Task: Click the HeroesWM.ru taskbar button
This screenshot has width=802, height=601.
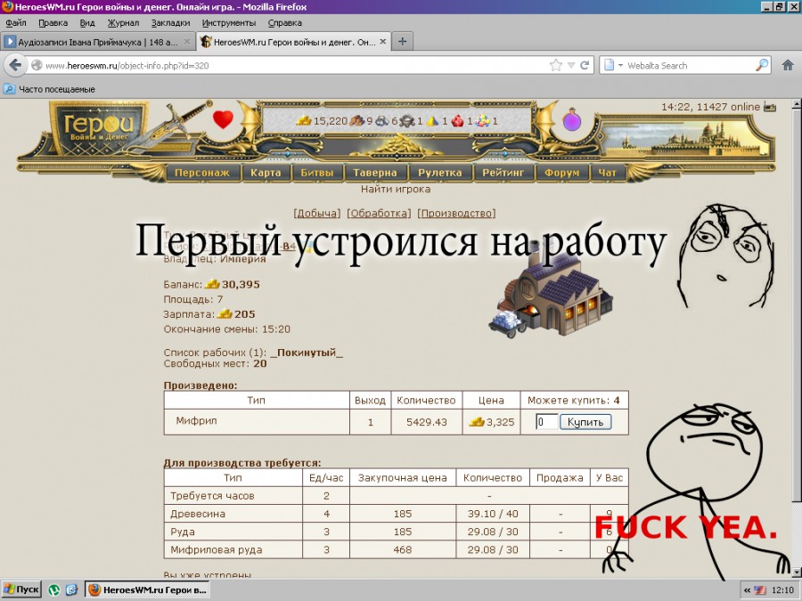Action: pos(147,589)
